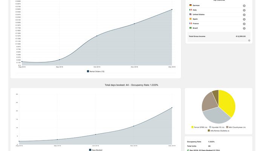Viewport: 264px width, 151px height.
Task: Click the '1.333%' occupancy value in stats card
Action: click(211, 142)
